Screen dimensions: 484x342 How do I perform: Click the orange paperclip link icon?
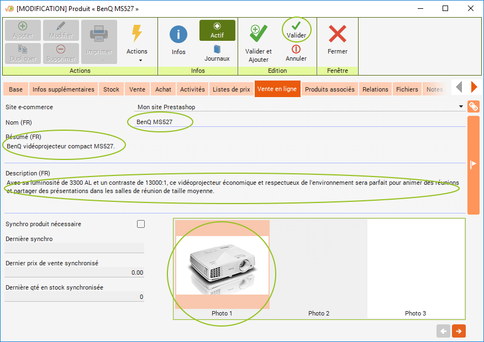(473, 107)
